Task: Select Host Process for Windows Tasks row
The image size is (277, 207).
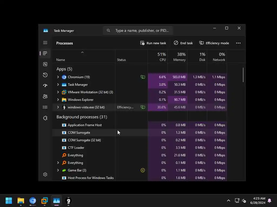Action: coord(140,178)
